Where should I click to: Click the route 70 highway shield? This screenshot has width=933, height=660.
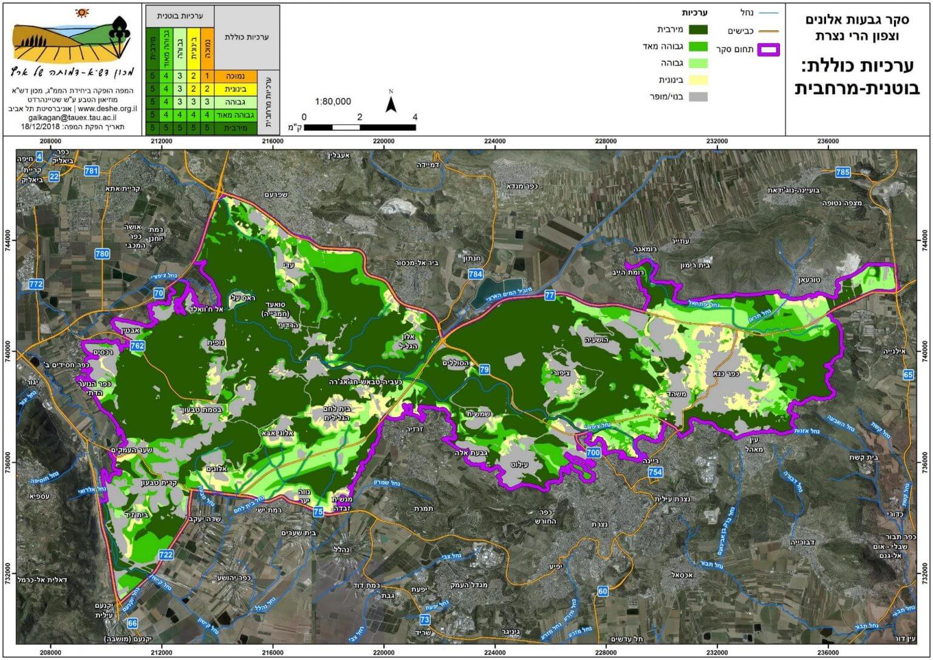tap(159, 293)
